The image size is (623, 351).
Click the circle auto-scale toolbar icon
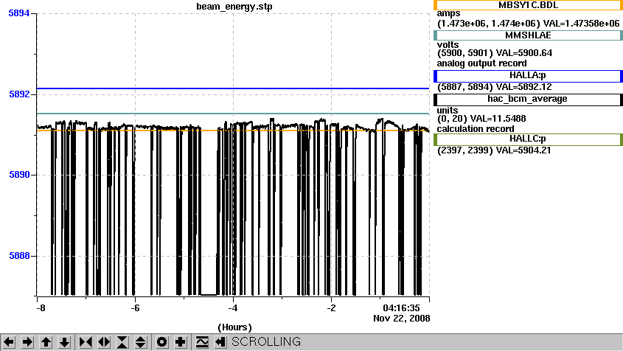[161, 342]
